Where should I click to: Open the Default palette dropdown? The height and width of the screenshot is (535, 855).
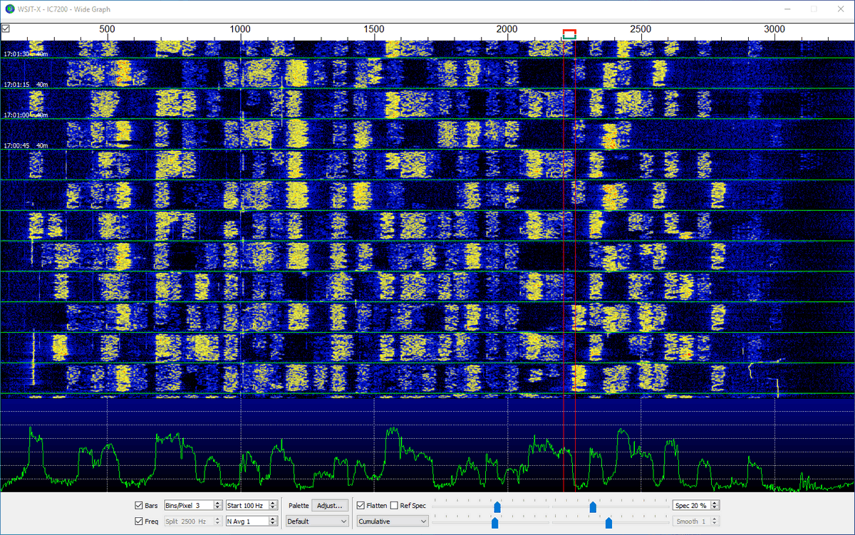click(317, 521)
